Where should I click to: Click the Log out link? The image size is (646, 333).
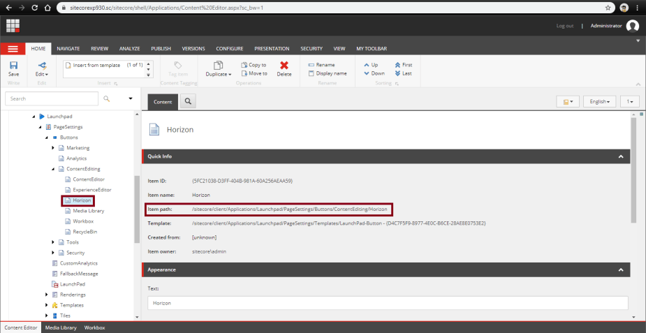click(565, 26)
